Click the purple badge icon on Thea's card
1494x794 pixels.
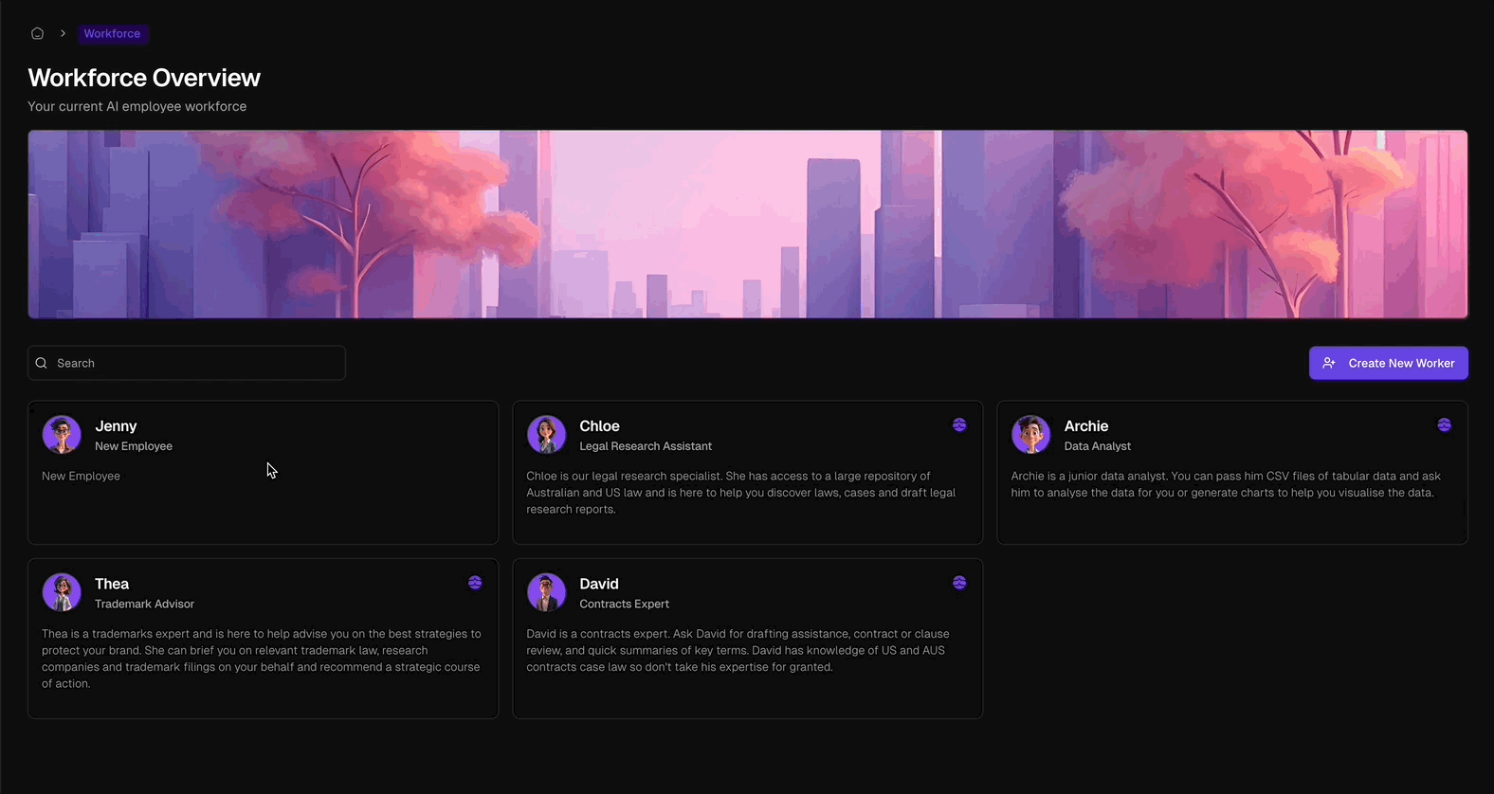pos(475,583)
